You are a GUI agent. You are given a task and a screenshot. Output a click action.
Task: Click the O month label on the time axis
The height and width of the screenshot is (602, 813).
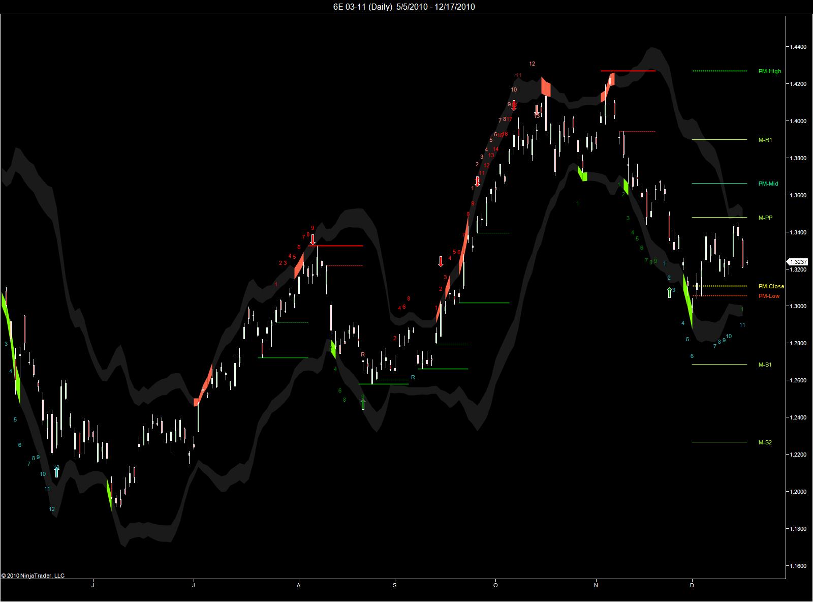(x=495, y=585)
